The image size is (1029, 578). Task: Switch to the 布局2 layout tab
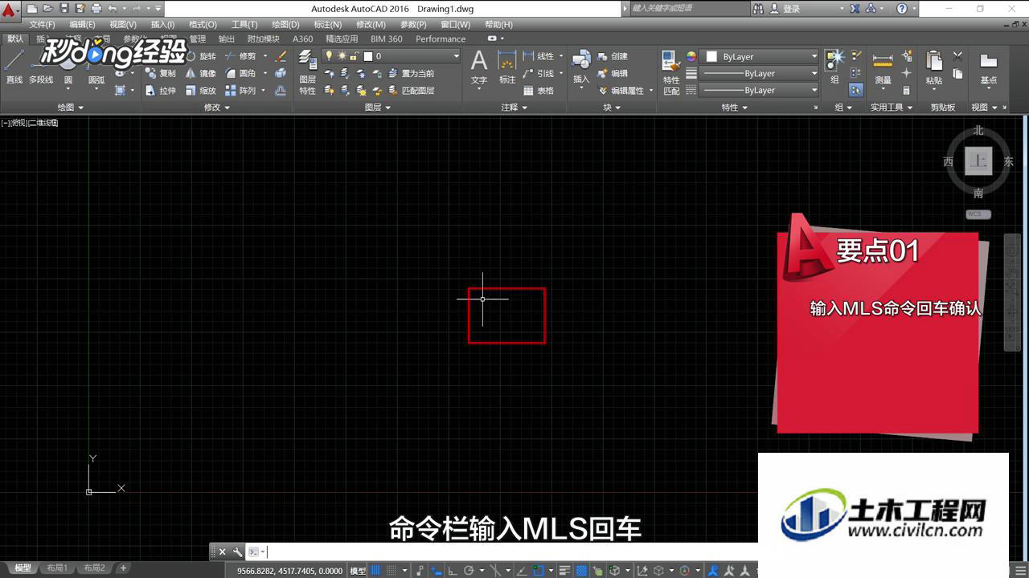pyautogui.click(x=94, y=568)
